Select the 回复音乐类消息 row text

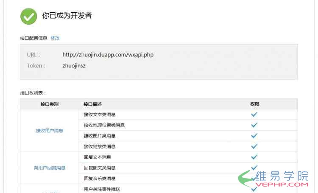[x=100, y=179]
